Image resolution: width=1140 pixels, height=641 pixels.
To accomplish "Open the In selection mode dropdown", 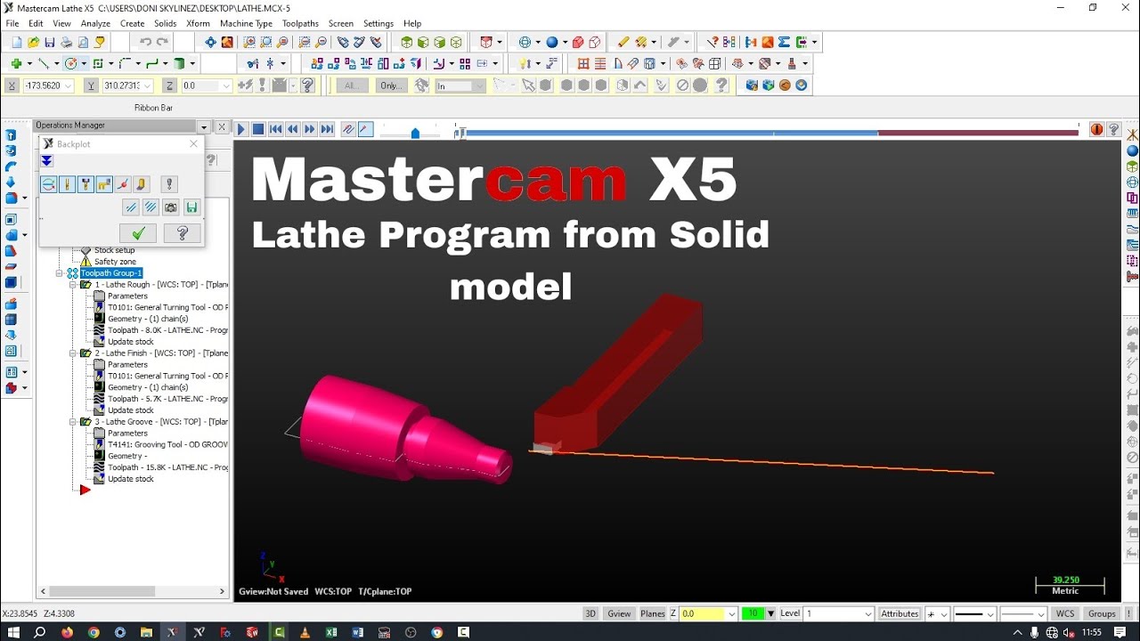I will point(479,85).
